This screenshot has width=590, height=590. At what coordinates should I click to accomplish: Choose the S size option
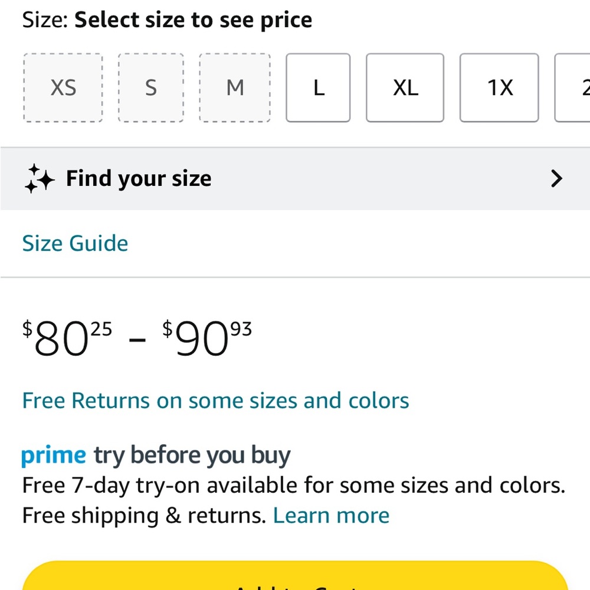[151, 88]
